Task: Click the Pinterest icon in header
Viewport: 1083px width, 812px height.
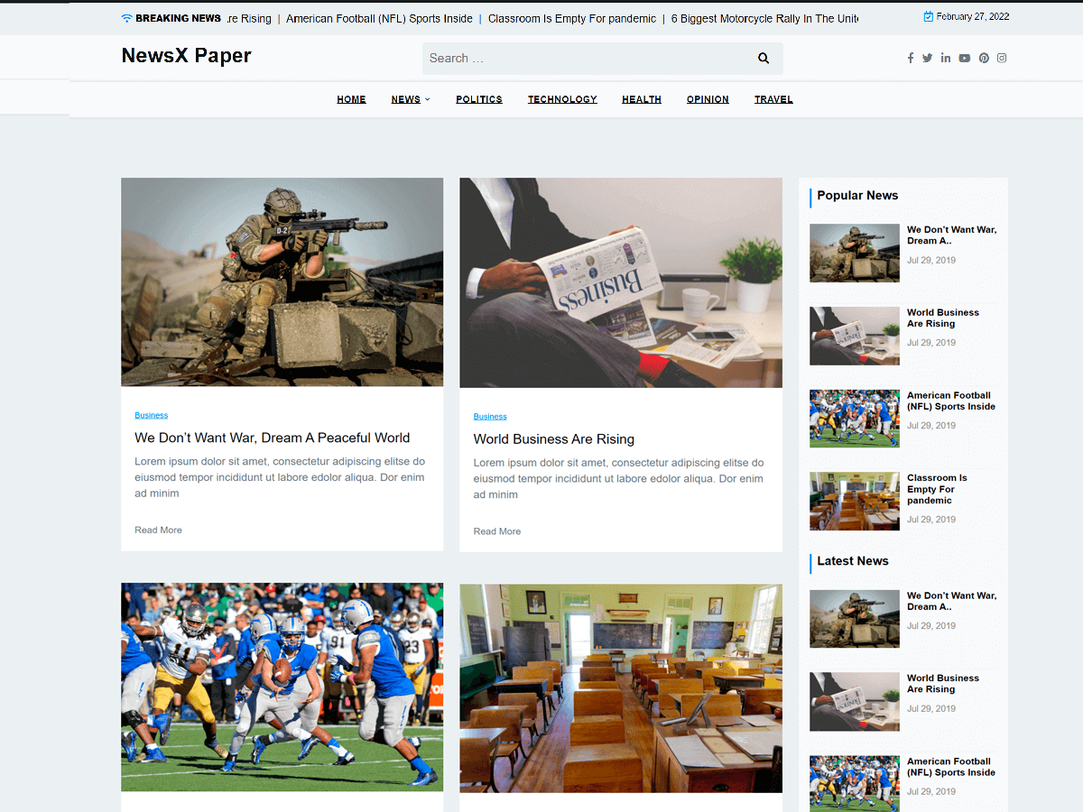Action: [x=984, y=58]
